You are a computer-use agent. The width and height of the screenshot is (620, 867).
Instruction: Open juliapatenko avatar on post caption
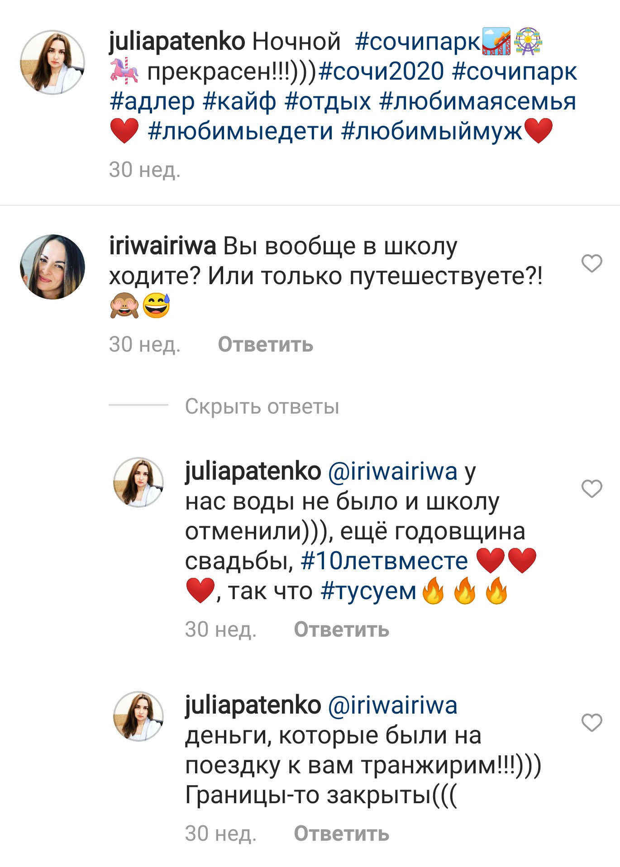(x=52, y=62)
